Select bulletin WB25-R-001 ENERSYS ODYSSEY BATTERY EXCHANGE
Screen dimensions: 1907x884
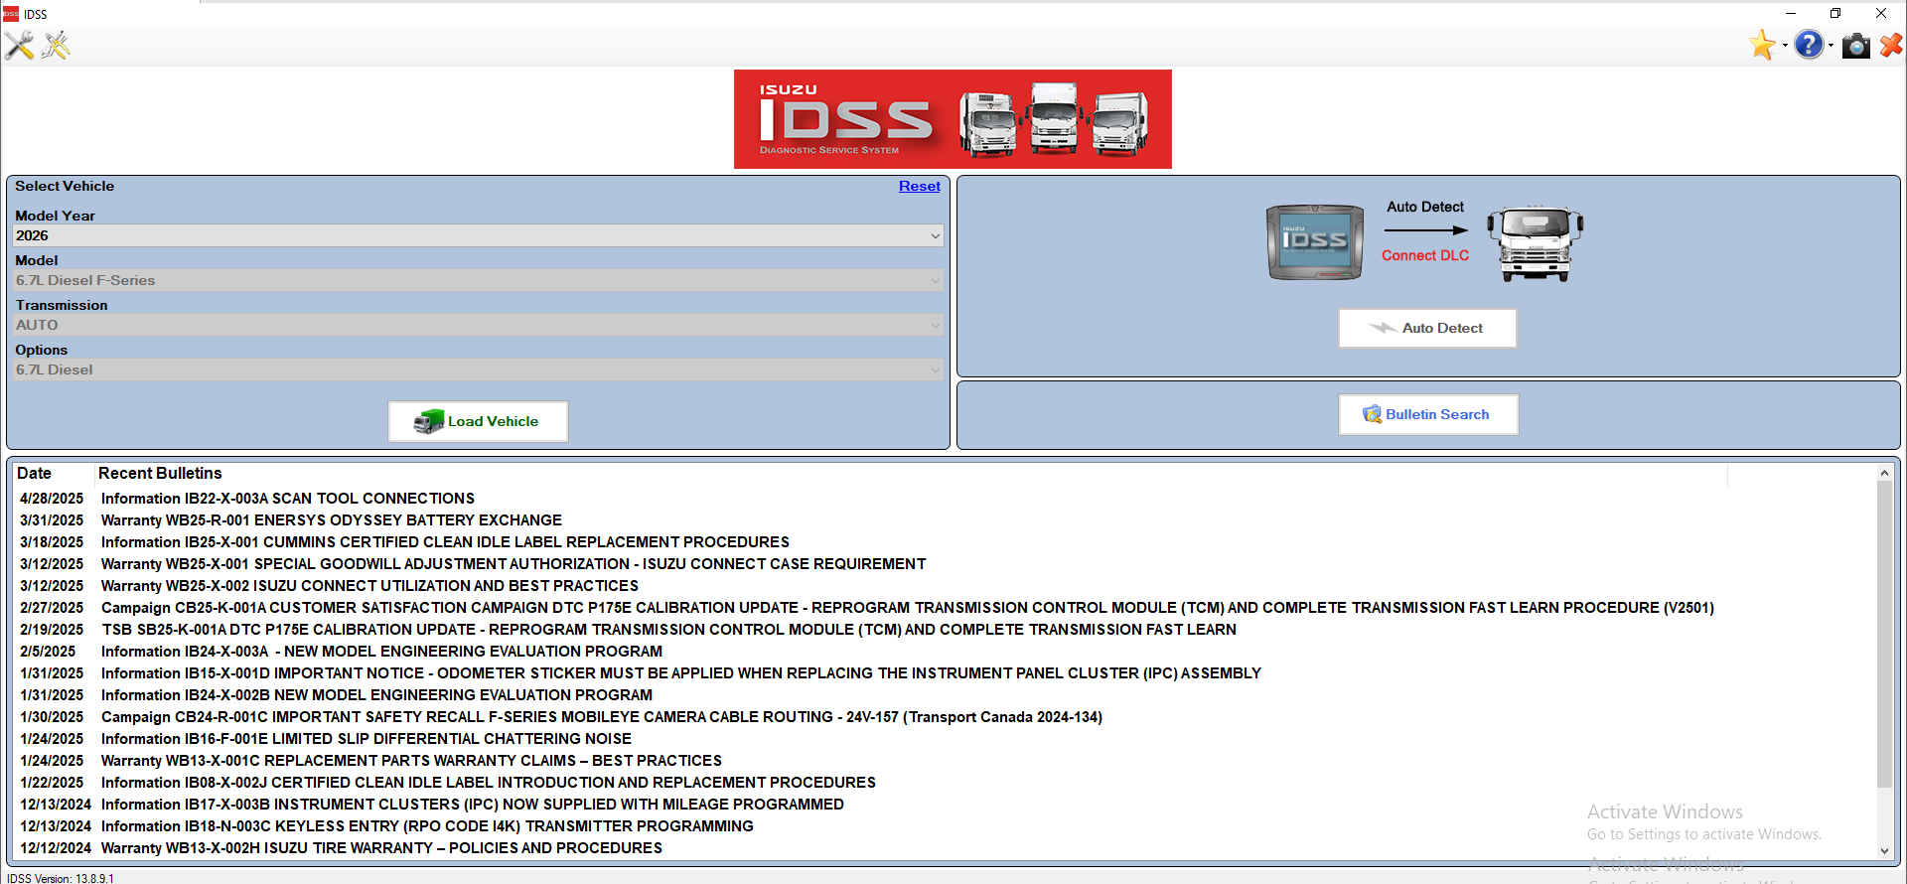[x=332, y=520]
